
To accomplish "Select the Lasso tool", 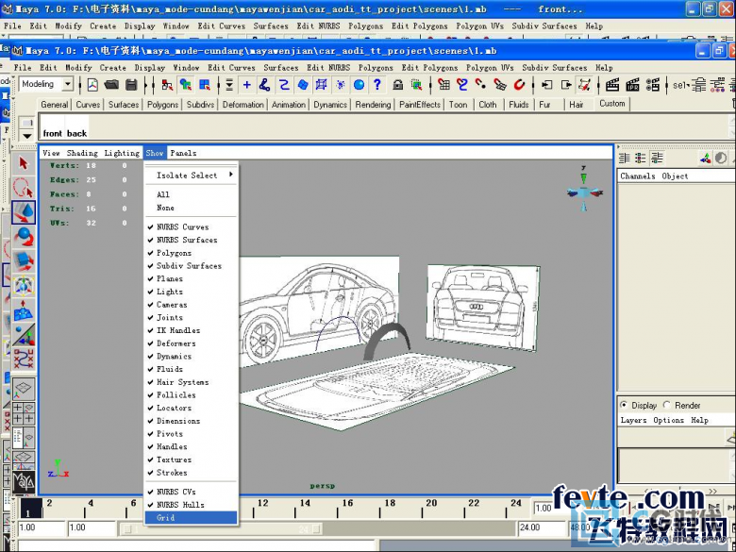I will click(24, 187).
